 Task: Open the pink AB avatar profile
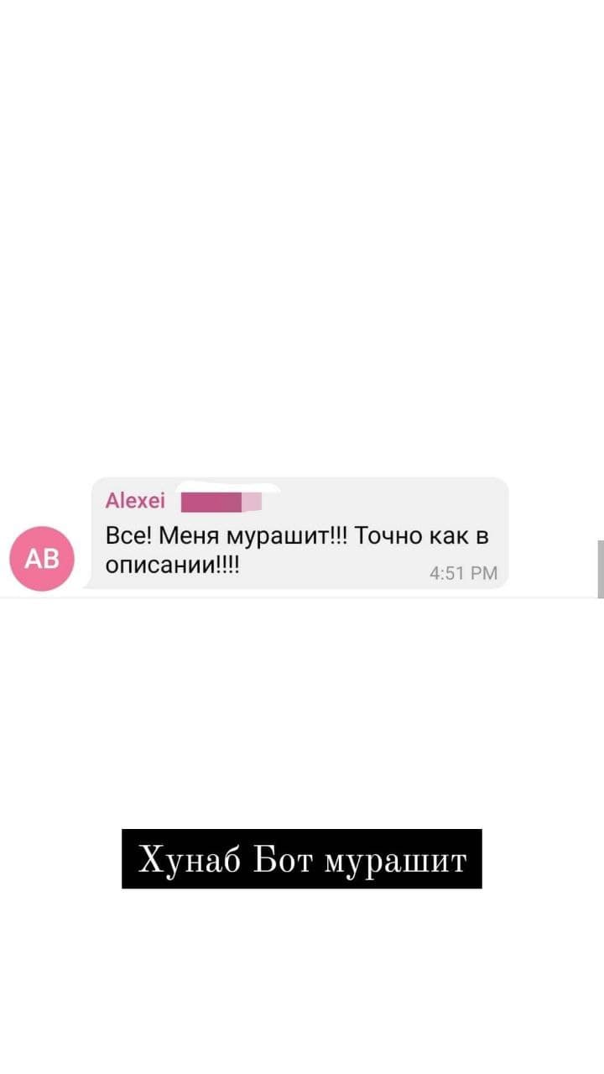pyautogui.click(x=41, y=559)
